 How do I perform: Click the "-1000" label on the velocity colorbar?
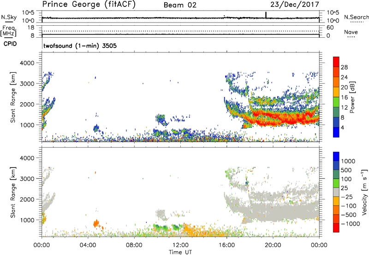[x=350, y=224]
